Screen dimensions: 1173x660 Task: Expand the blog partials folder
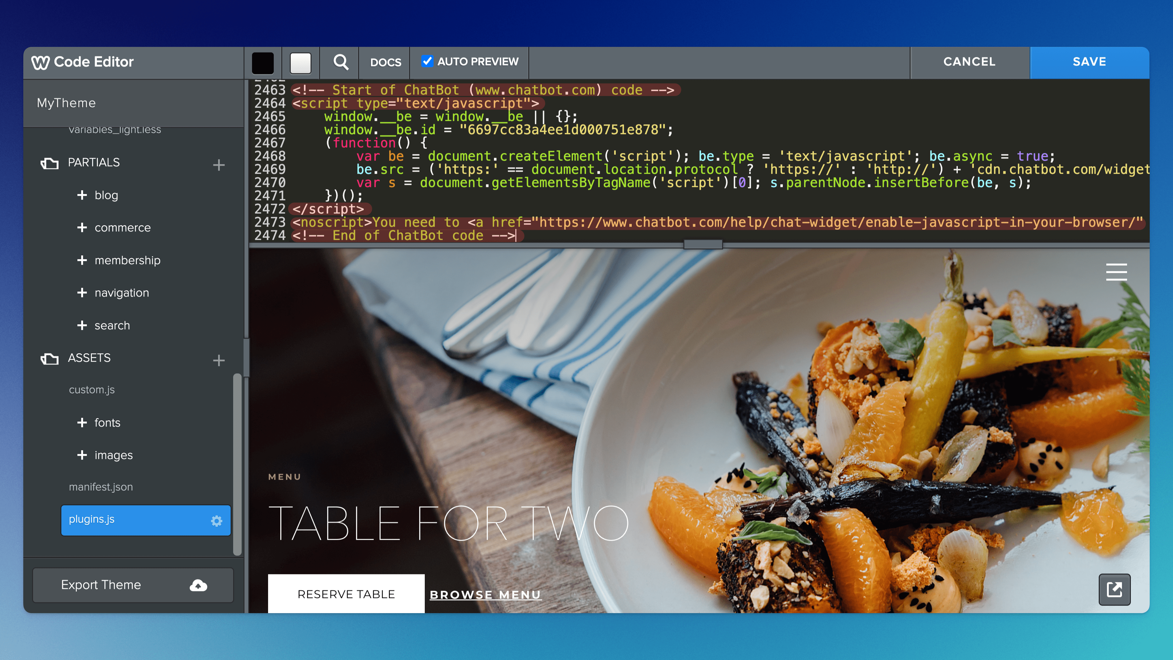tap(82, 195)
